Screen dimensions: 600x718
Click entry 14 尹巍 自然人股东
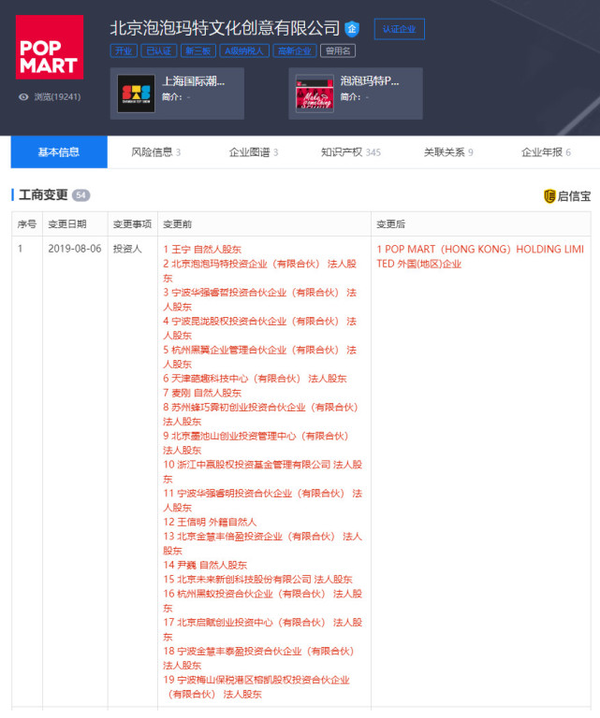[205, 565]
